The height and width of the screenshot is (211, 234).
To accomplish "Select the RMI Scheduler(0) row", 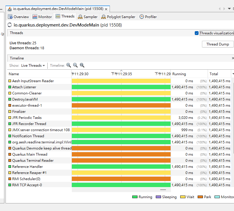I will pyautogui.click(x=119, y=179).
